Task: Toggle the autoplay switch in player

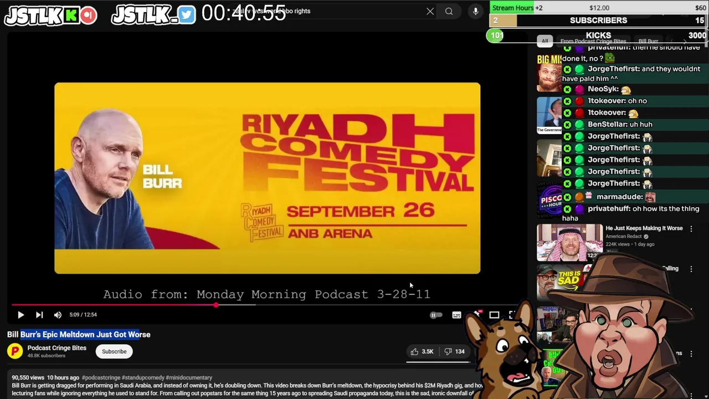Action: pyautogui.click(x=436, y=315)
